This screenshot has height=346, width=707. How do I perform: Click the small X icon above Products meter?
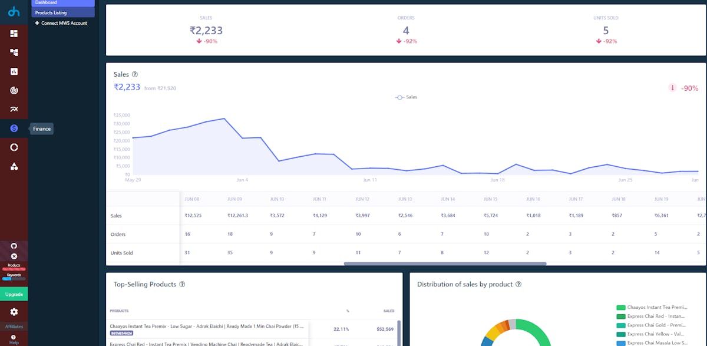point(14,256)
